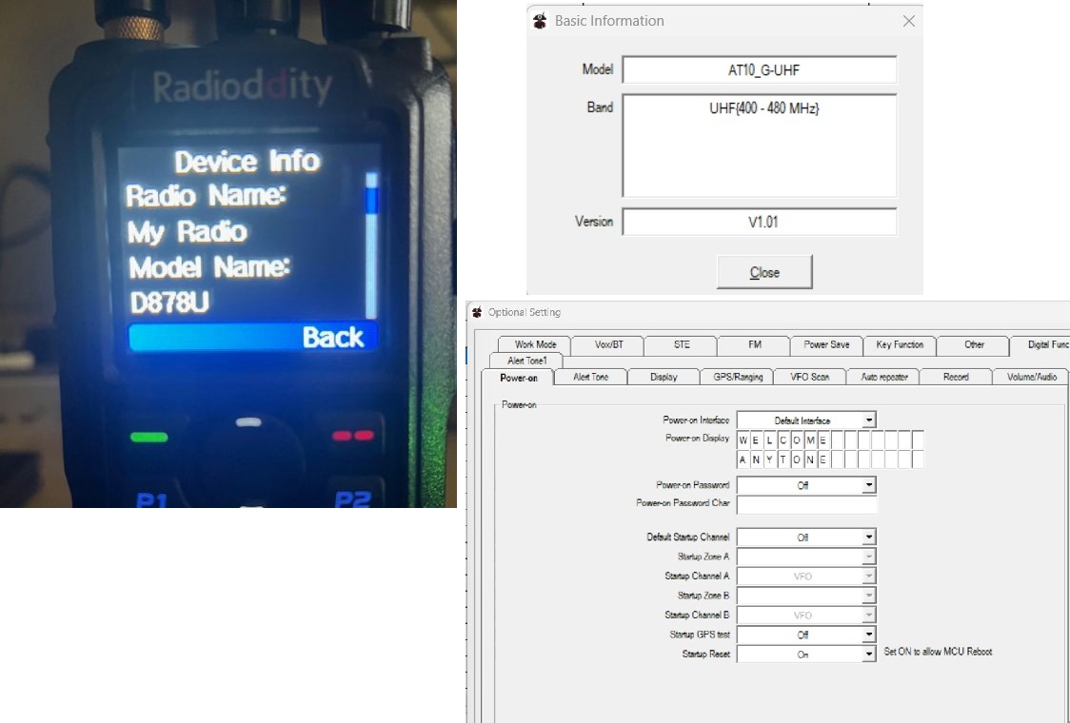Click the Basic Information window icon
The width and height of the screenshot is (1070, 723).
(540, 21)
